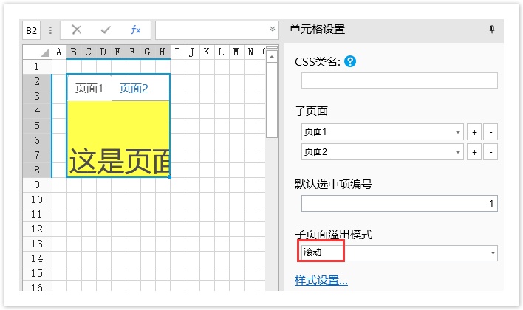Click the minus button next to 页面2
523x310 pixels.
(491, 152)
